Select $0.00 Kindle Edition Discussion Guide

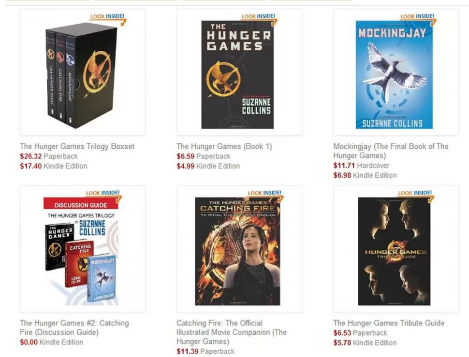tap(51, 342)
